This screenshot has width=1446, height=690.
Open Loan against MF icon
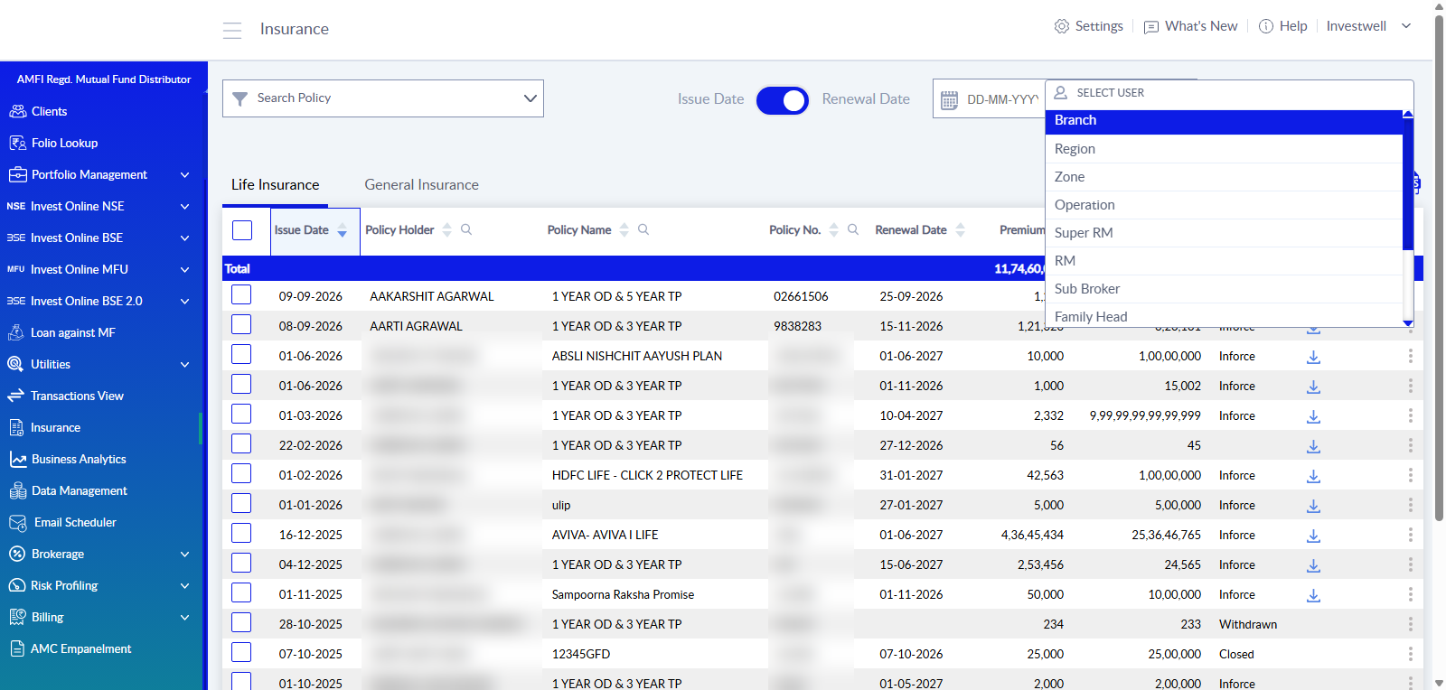pos(16,332)
